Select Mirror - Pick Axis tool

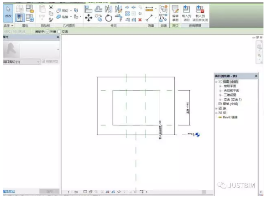click(109, 9)
